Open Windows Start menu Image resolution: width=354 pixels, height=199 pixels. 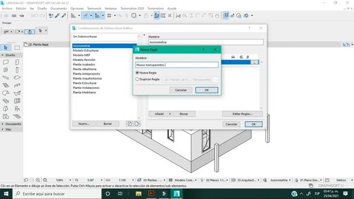coord(6,194)
